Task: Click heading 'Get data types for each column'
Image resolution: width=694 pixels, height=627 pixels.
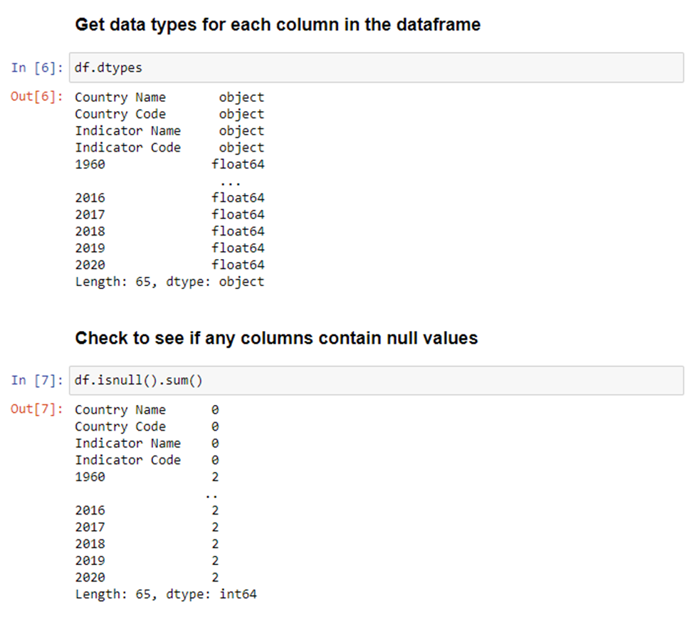Action: click(278, 25)
